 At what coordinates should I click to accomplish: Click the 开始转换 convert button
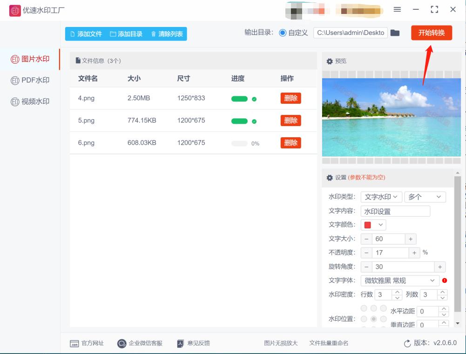point(431,33)
